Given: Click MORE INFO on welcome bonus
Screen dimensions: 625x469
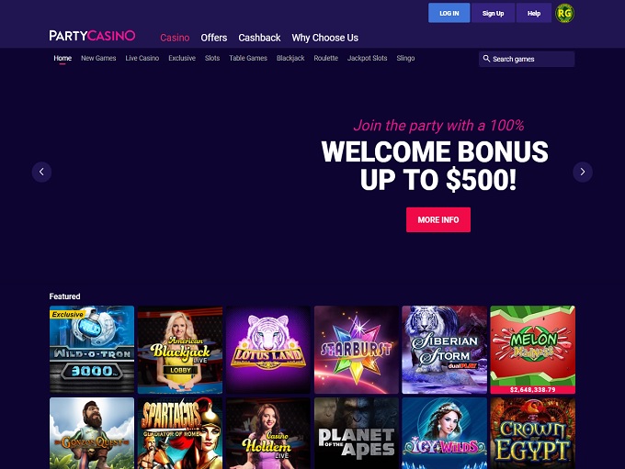Looking at the screenshot, I should point(438,219).
